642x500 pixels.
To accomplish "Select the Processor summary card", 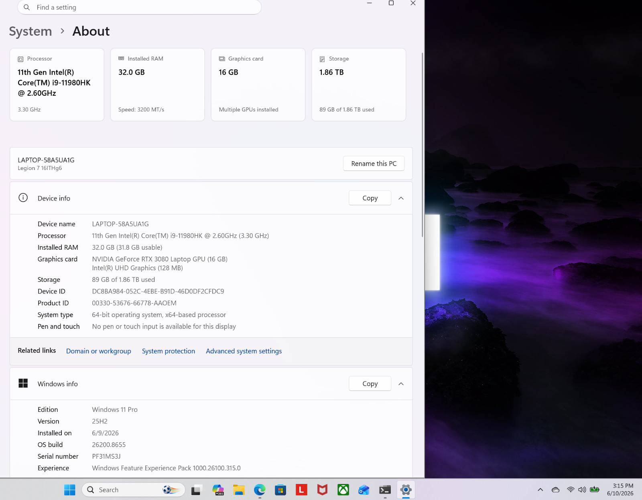I will 57,85.
